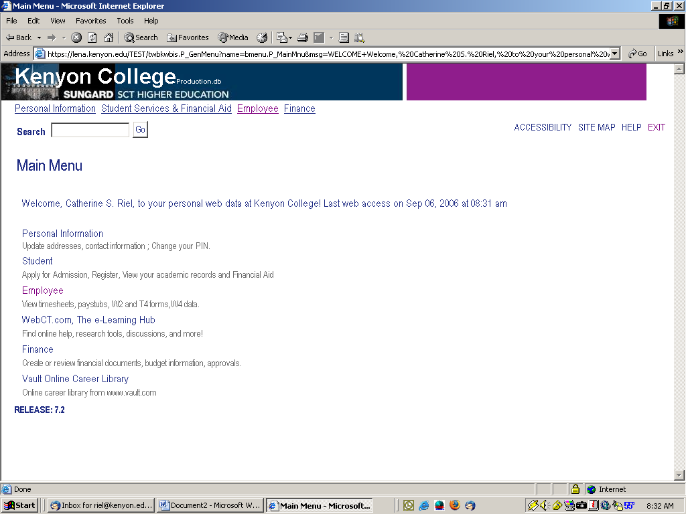Open the Help menu
The image size is (686, 514).
[x=151, y=21]
